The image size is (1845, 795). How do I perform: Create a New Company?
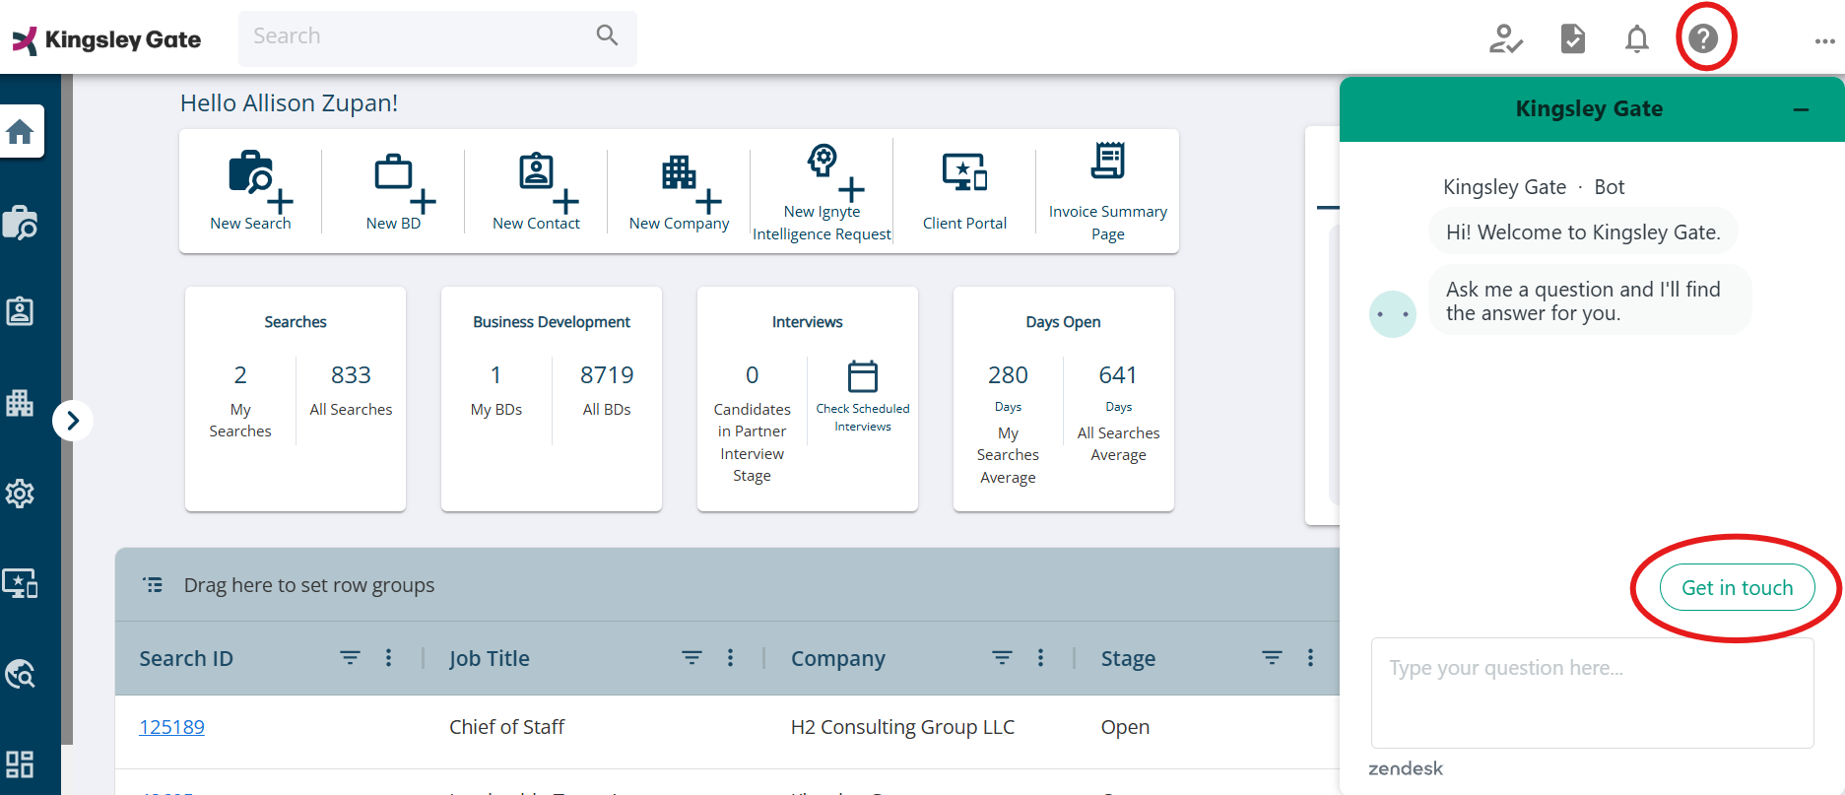679,191
